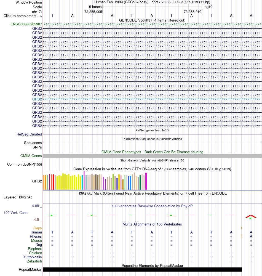262x276 pixels.
Task: Click the 'A' base in the Rhesus row
Action: (251, 237)
